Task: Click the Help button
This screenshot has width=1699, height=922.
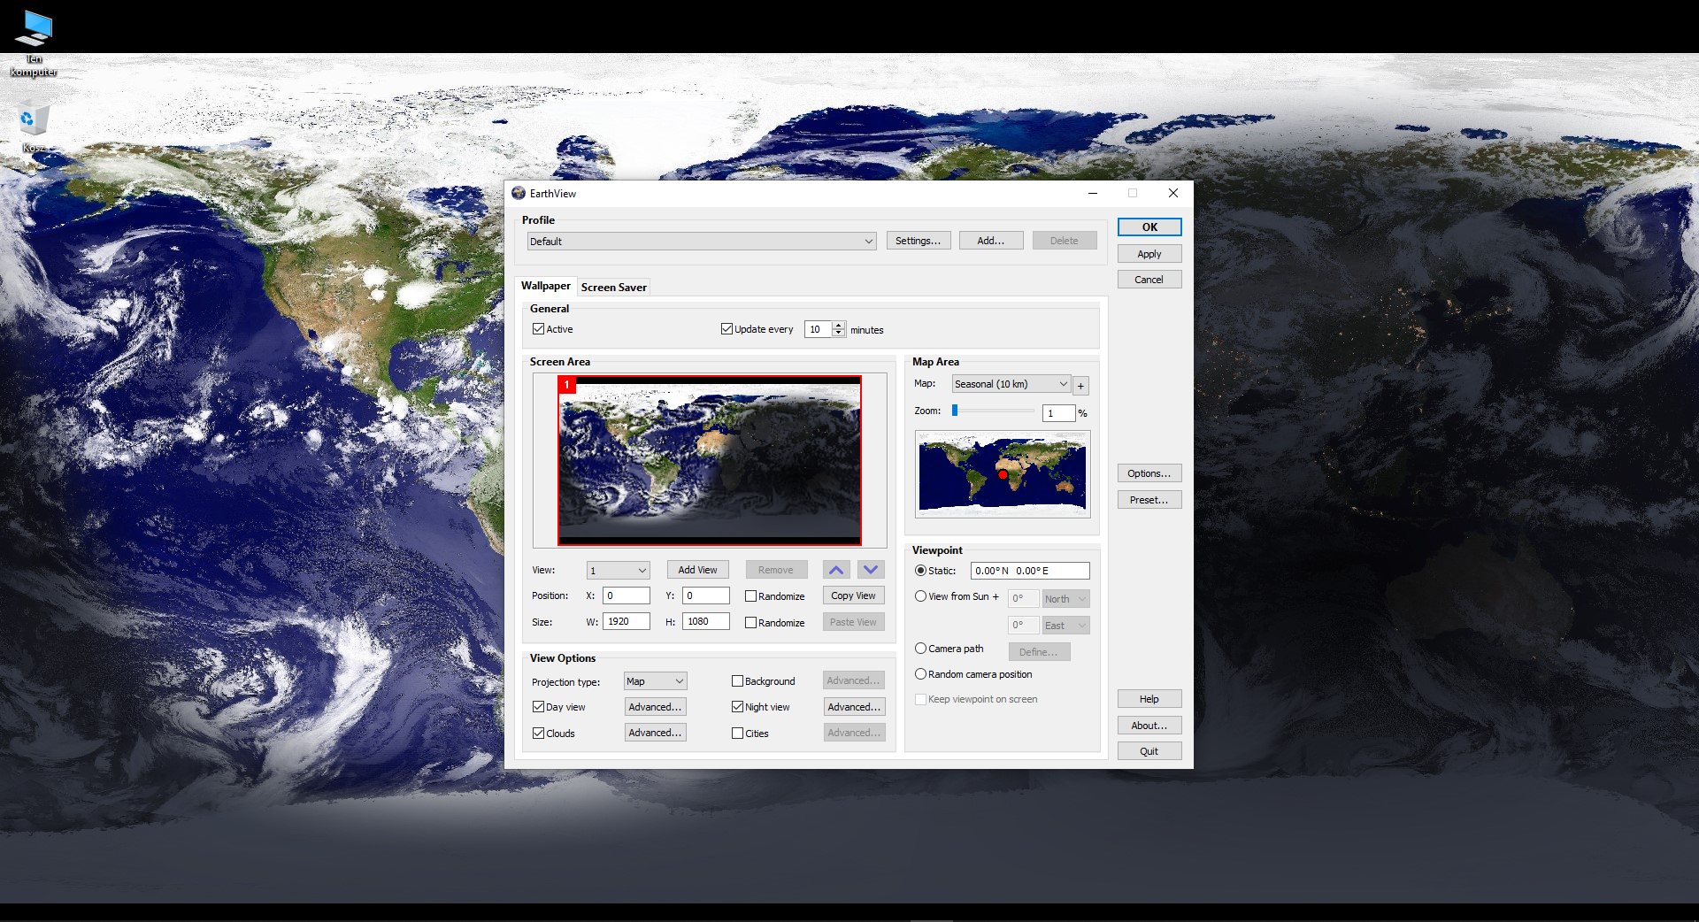Action: click(x=1149, y=699)
